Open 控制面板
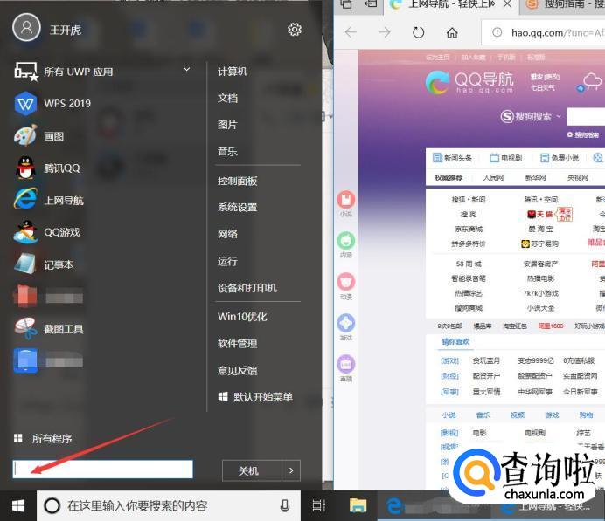 coord(237,181)
